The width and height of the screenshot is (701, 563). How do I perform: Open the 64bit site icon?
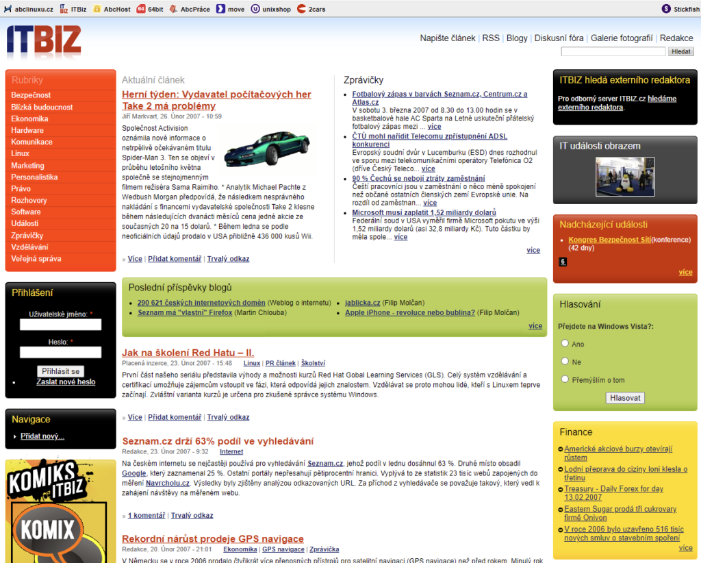coord(141,9)
